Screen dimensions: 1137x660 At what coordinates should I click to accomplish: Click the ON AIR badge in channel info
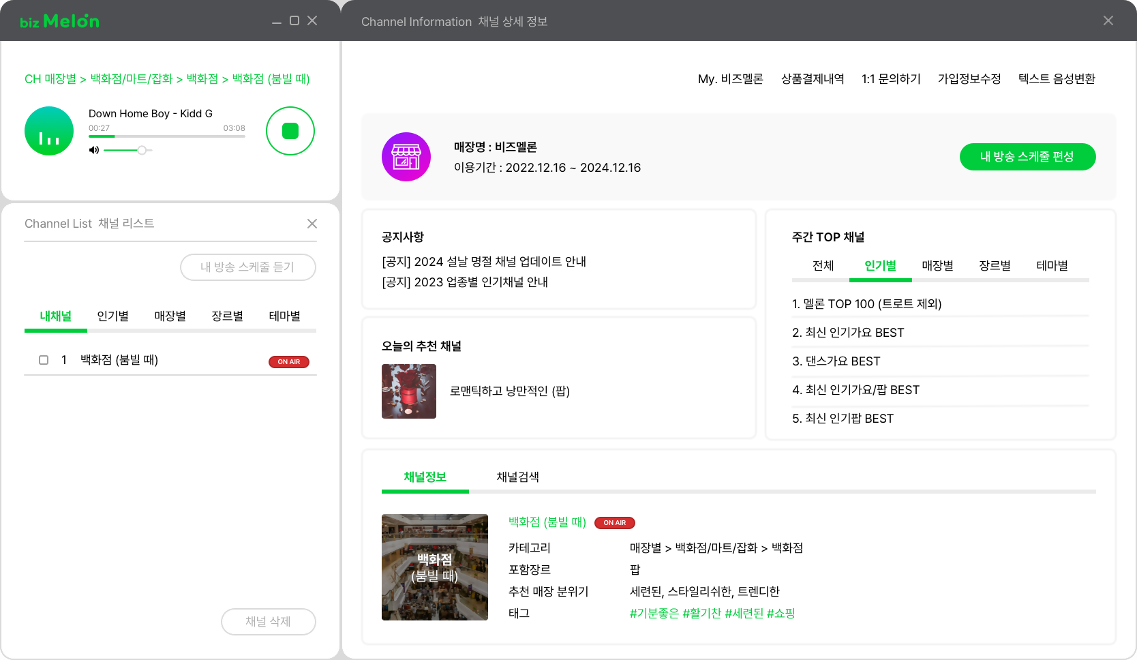point(615,523)
